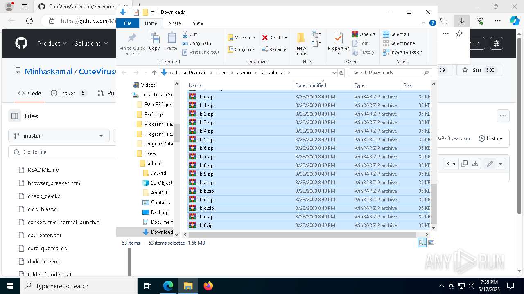Screen dimensions: 524x294
Task: Open Move to dropdown
Action: tap(242, 38)
